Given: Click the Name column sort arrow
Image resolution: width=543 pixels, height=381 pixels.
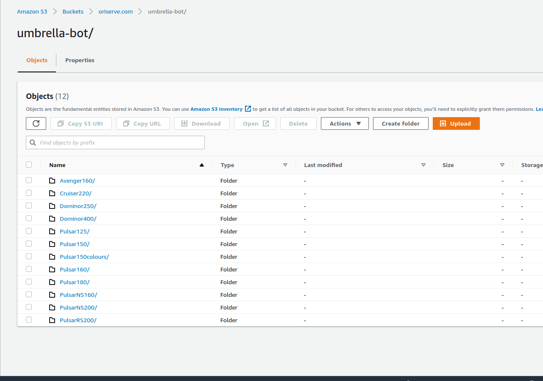Looking at the screenshot, I should [202, 165].
